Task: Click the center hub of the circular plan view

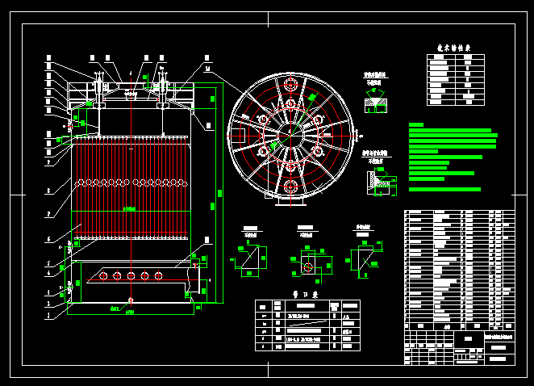Action: 290,135
